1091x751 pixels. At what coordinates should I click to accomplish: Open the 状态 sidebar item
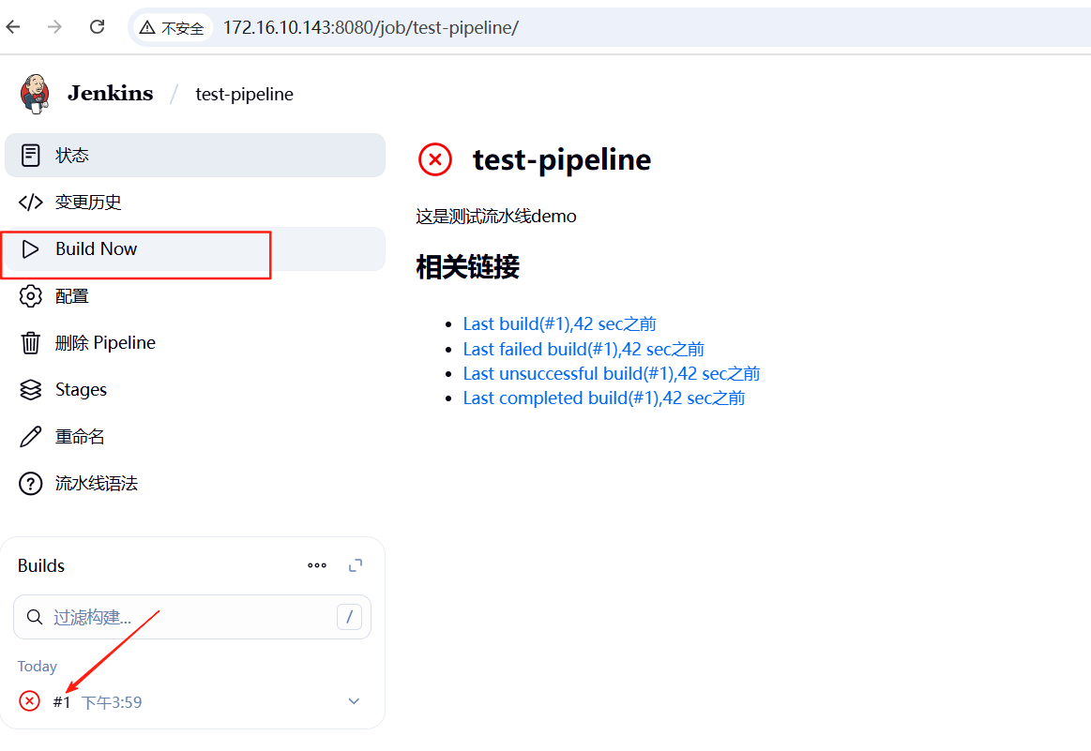[195, 155]
